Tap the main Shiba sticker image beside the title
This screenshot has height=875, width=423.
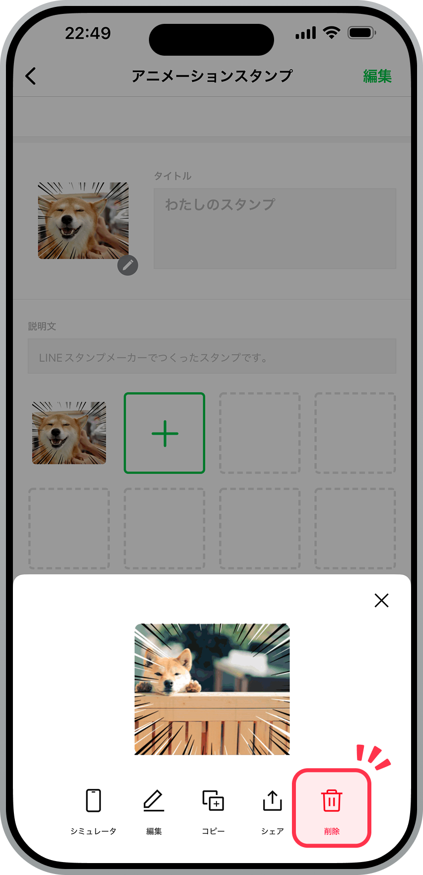pos(83,221)
